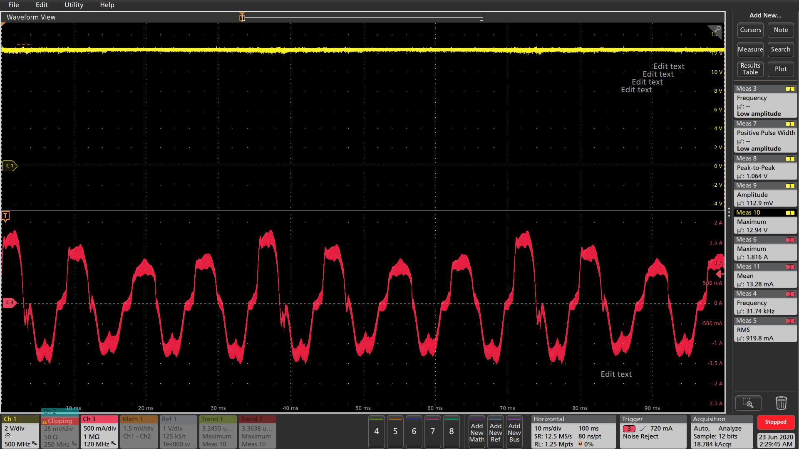Open the Ref 1 badge
799x449 pixels.
(179, 432)
